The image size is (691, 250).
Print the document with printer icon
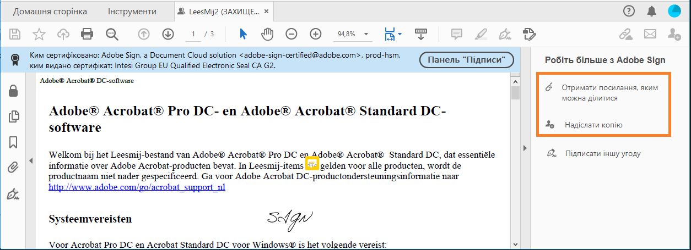87,34
